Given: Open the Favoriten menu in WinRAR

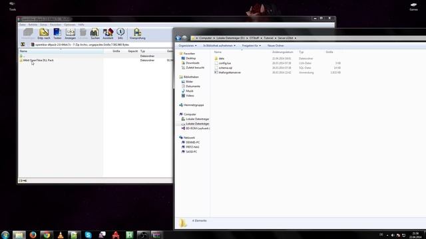Looking at the screenshot, I should click(55, 25).
